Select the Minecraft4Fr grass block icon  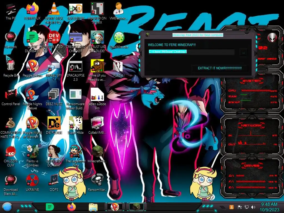[97, 154]
